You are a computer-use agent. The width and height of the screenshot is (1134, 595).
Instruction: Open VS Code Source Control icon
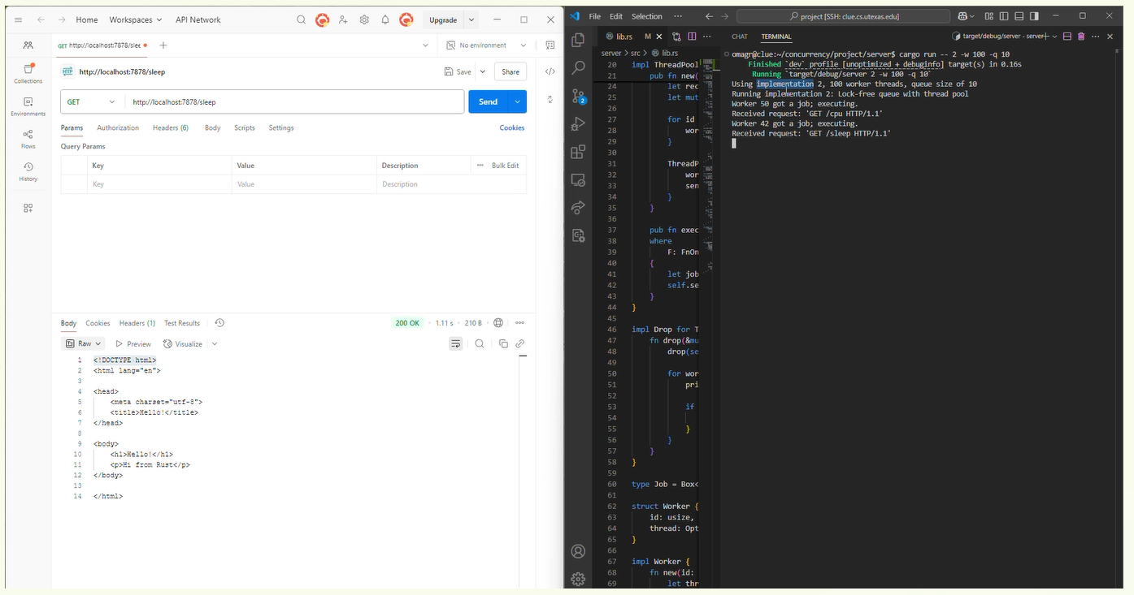click(x=578, y=96)
